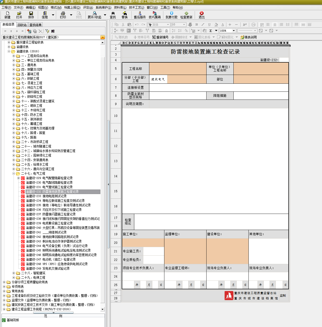Click the delete X icon in directory toolbar
Viewport: 322px width, 327px height.
point(40,31)
